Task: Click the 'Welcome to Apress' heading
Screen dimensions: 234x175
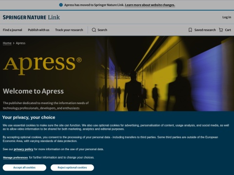Action: click(x=33, y=91)
